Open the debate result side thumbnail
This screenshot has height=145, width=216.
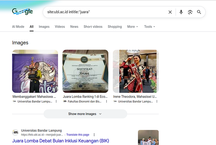pos(148,137)
